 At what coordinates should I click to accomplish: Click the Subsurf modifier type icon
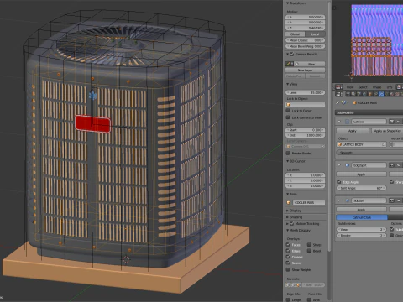pos(348,200)
